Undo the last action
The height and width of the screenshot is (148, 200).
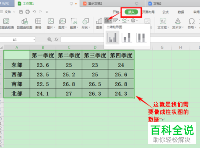click(x=34, y=12)
